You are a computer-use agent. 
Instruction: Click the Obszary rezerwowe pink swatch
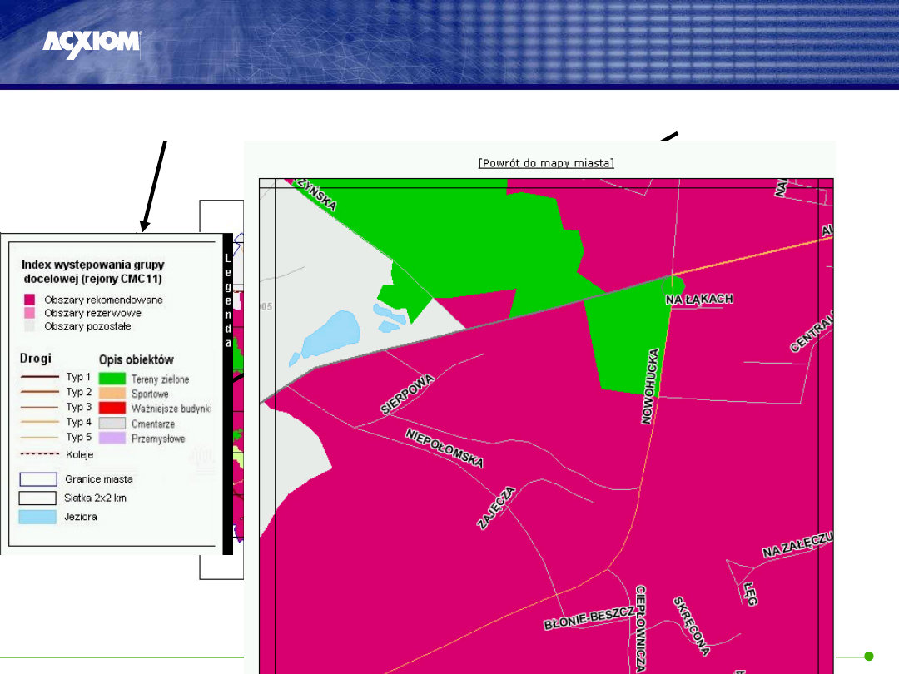point(29,313)
